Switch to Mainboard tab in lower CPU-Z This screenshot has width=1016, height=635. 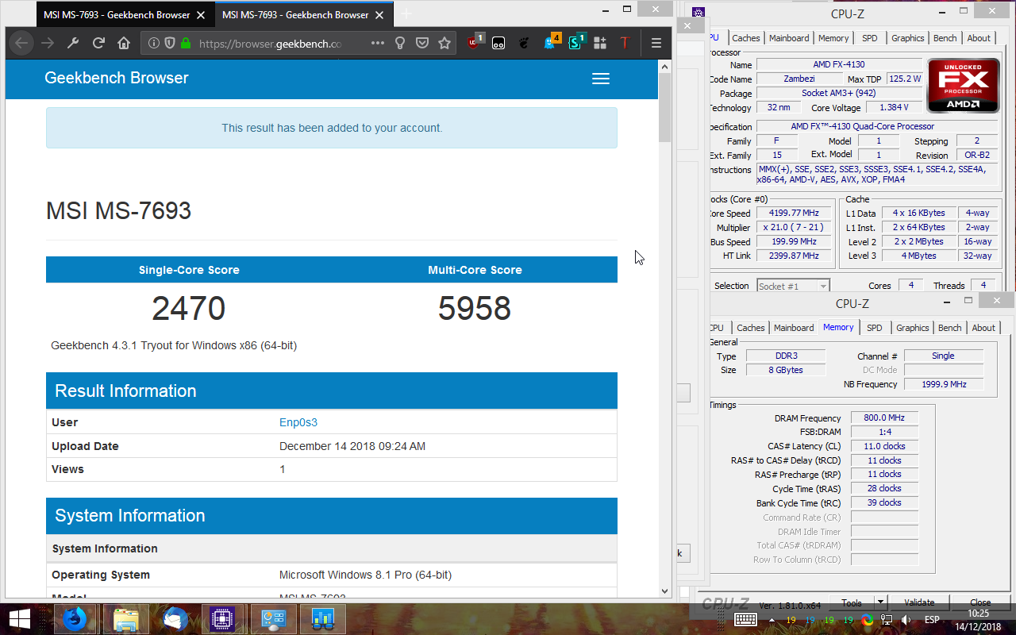[794, 328]
